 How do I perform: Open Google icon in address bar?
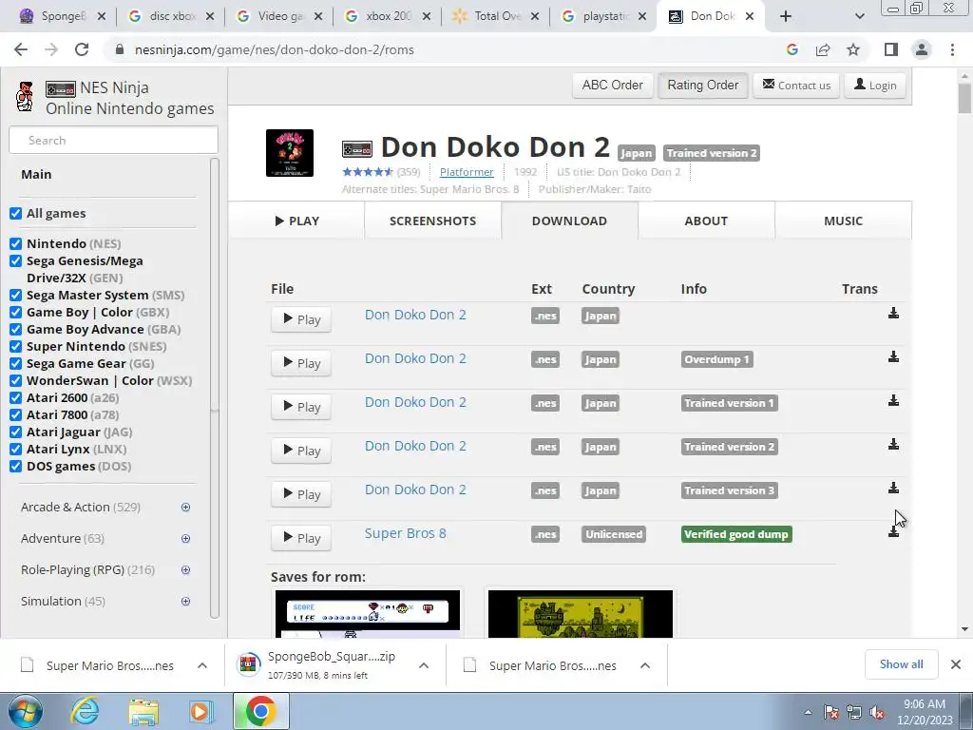pyautogui.click(x=792, y=49)
